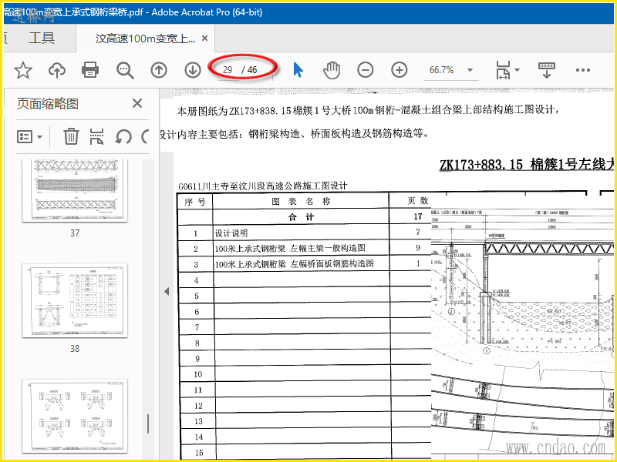Click the fit width page icon
This screenshot has width=617, height=462.
pos(503,70)
